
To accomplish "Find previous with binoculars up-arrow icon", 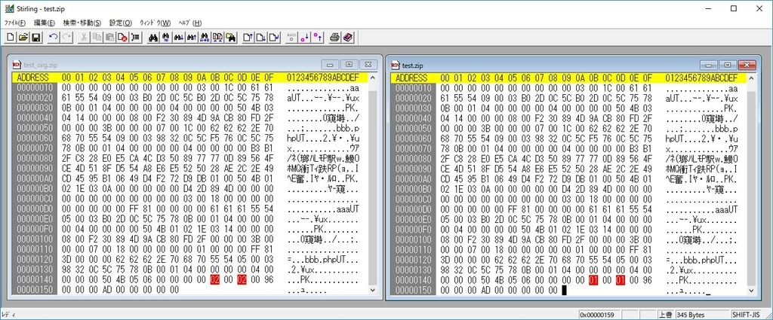I will (192, 38).
